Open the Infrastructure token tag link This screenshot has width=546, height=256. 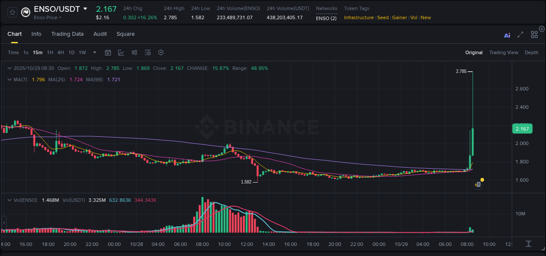pyautogui.click(x=359, y=17)
